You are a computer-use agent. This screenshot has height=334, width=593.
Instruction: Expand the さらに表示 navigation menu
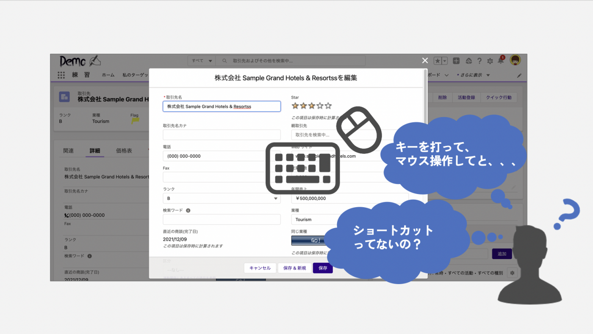point(474,75)
